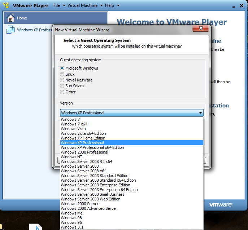This screenshot has width=248, height=230.
Task: Select the Linux radio button
Action: pyautogui.click(x=62, y=74)
